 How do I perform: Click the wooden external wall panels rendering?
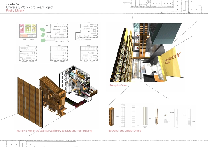click(x=30, y=103)
